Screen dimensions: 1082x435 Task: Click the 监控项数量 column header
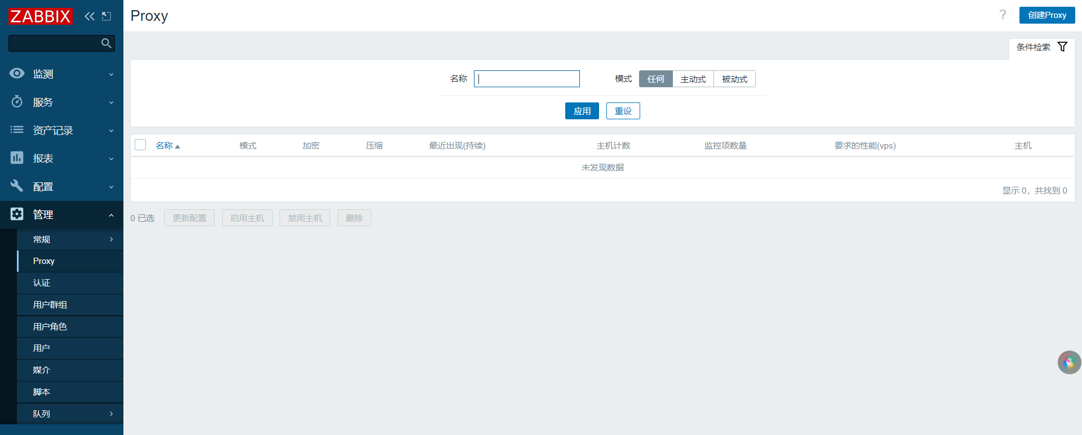[x=725, y=146]
